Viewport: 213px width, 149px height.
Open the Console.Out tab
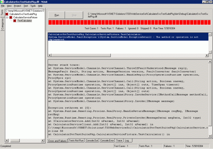pyautogui.click(x=92, y=141)
